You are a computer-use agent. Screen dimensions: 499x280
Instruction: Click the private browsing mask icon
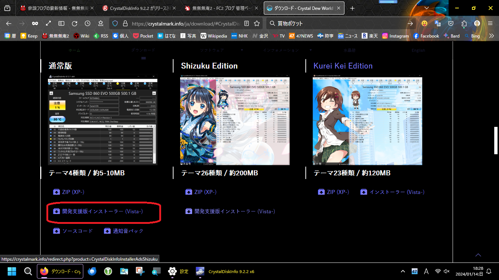[x=35, y=23]
